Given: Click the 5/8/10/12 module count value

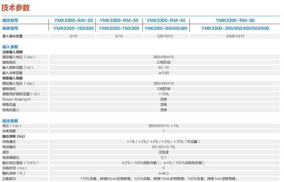Looking at the screenshot, I should point(165,36).
